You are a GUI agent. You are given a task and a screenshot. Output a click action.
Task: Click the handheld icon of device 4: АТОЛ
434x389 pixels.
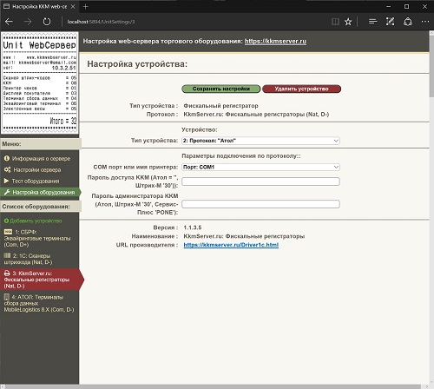6,297
